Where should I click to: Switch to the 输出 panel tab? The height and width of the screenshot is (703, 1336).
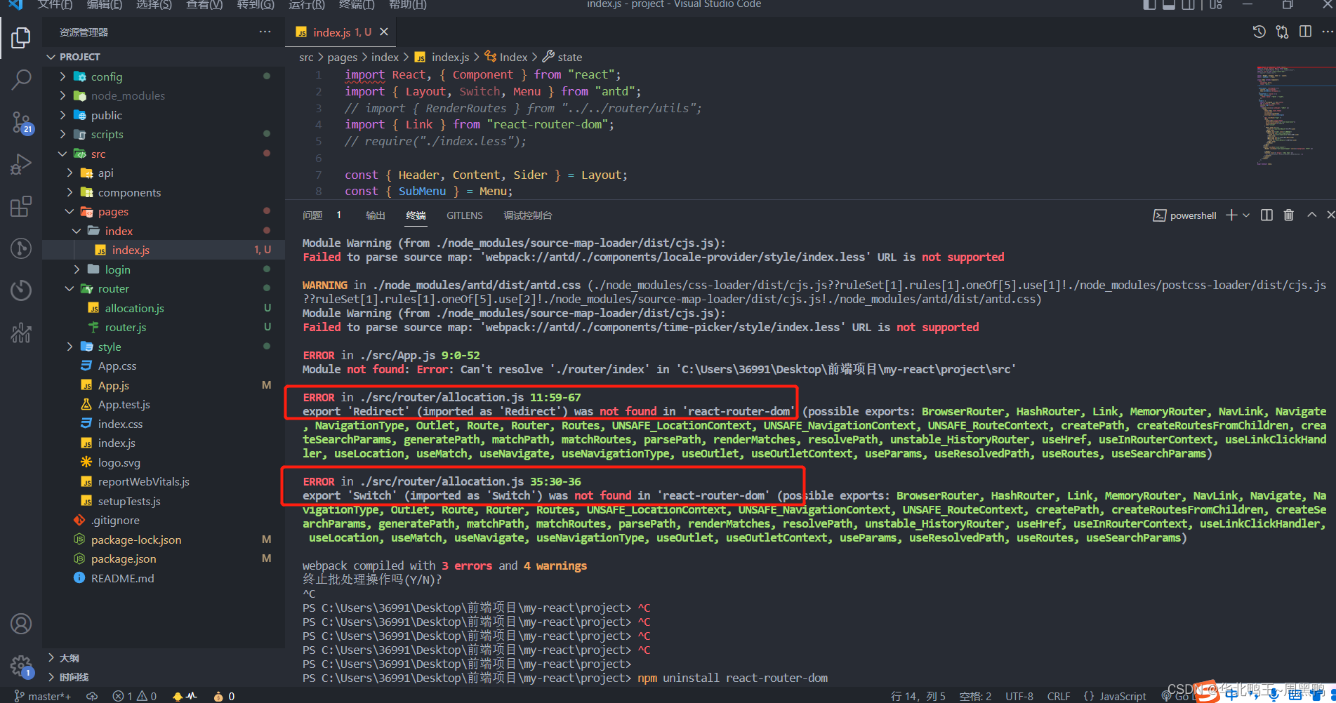coord(376,215)
